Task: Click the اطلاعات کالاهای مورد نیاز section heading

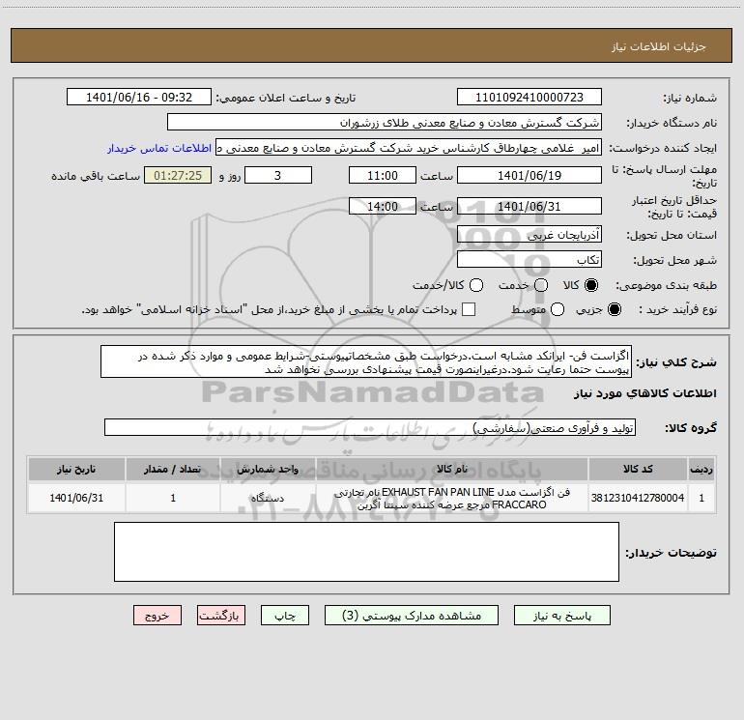Action: click(x=645, y=393)
